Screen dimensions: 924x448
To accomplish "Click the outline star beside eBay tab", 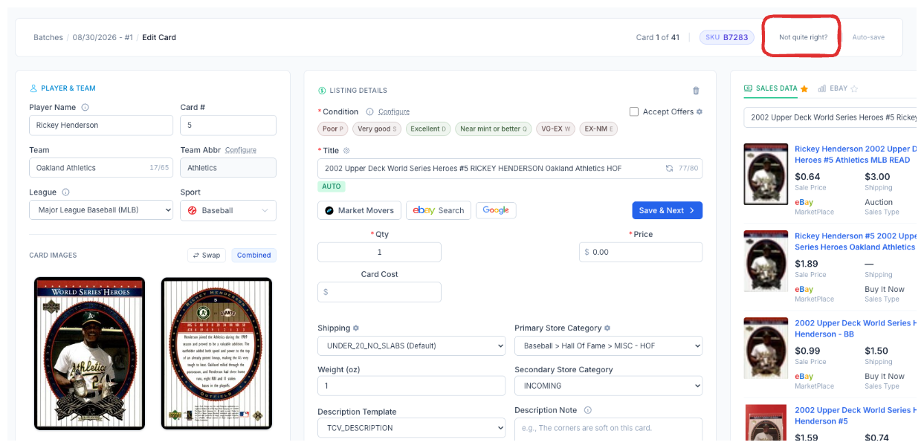I will coord(854,88).
